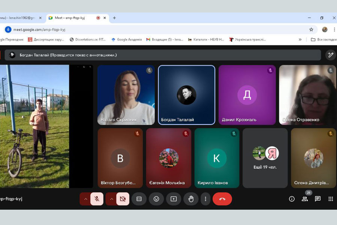
Task: Bookmark this page with the star icon
Action: click(311, 30)
